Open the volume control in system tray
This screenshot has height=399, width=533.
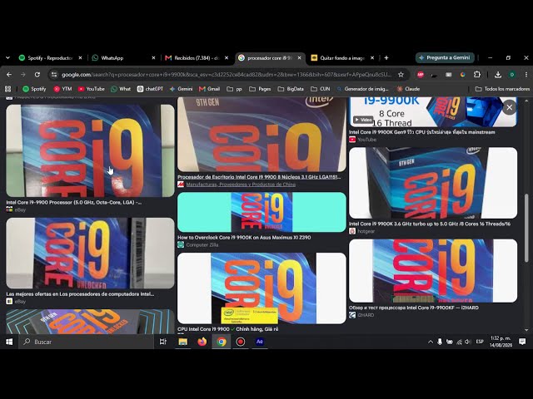click(468, 342)
